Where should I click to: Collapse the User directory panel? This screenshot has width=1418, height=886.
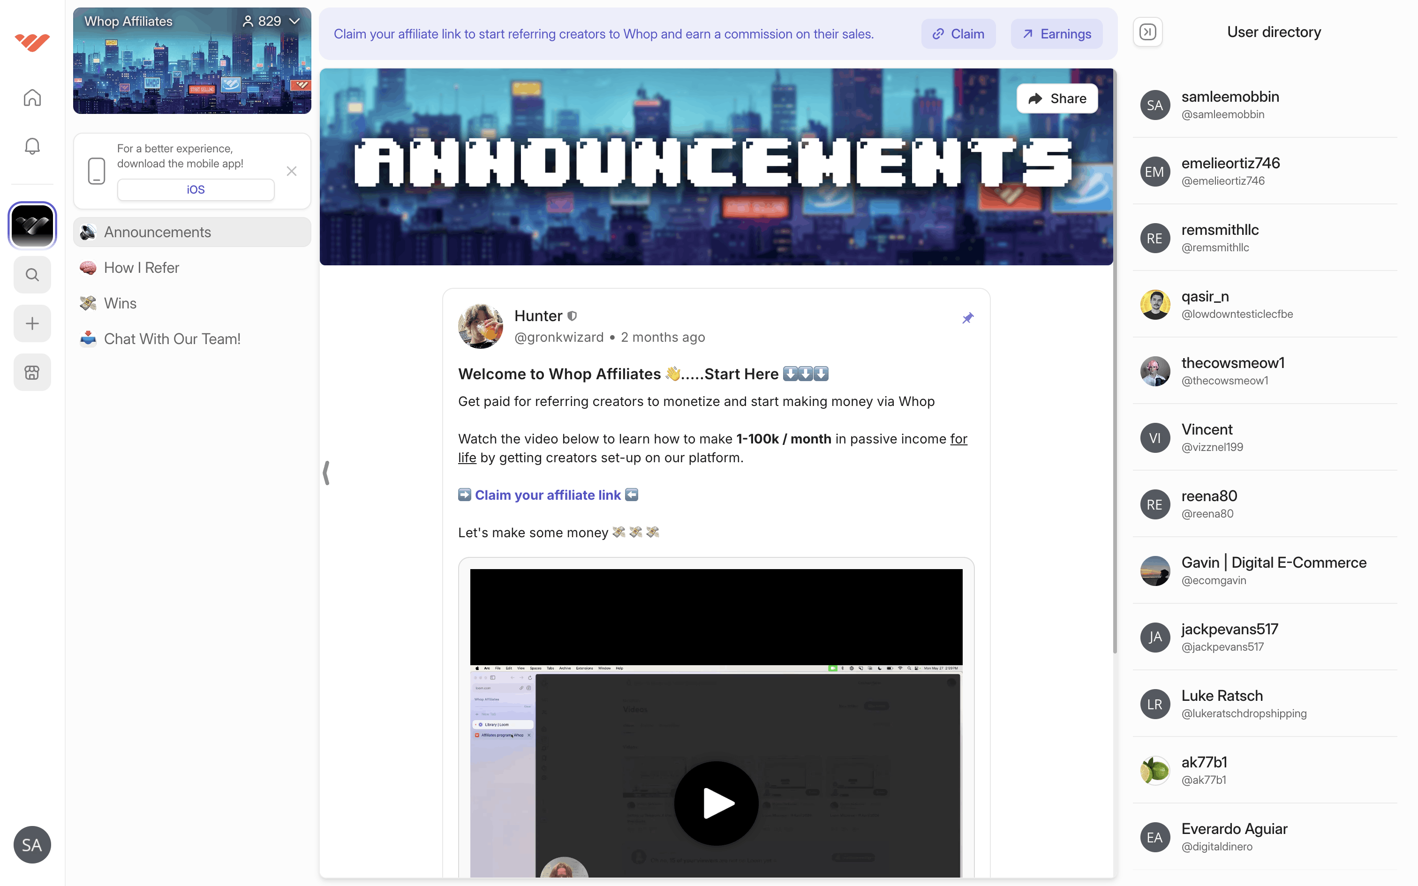tap(1147, 32)
